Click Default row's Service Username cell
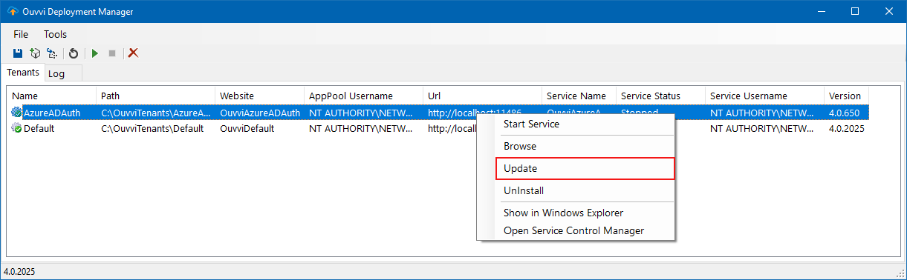Viewport: 907px width, 280px height. [x=762, y=128]
